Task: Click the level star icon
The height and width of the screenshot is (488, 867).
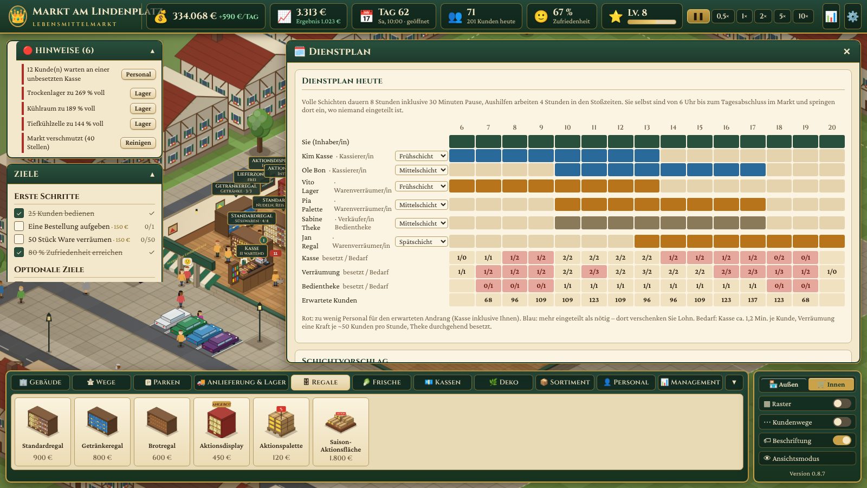Action: tap(616, 17)
